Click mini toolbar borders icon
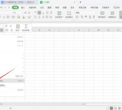122x110 pixels. point(7,30)
